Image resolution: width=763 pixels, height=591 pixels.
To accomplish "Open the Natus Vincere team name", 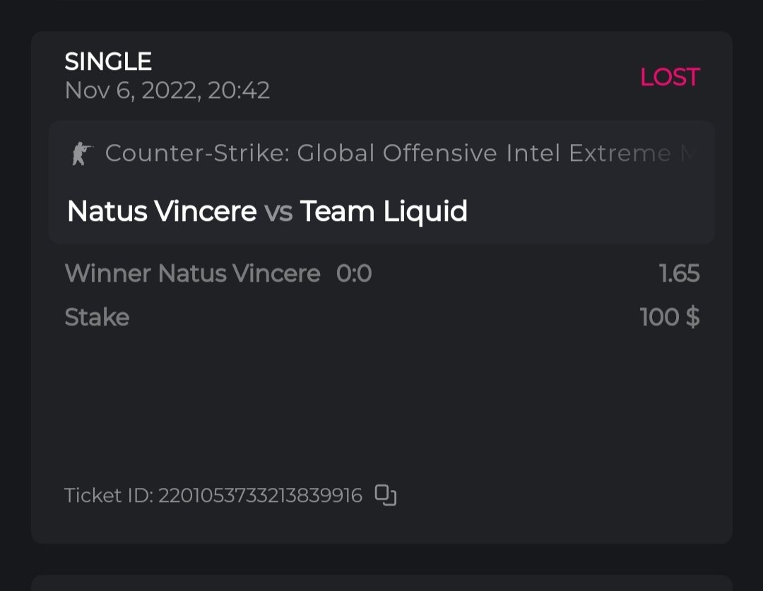I will point(162,211).
